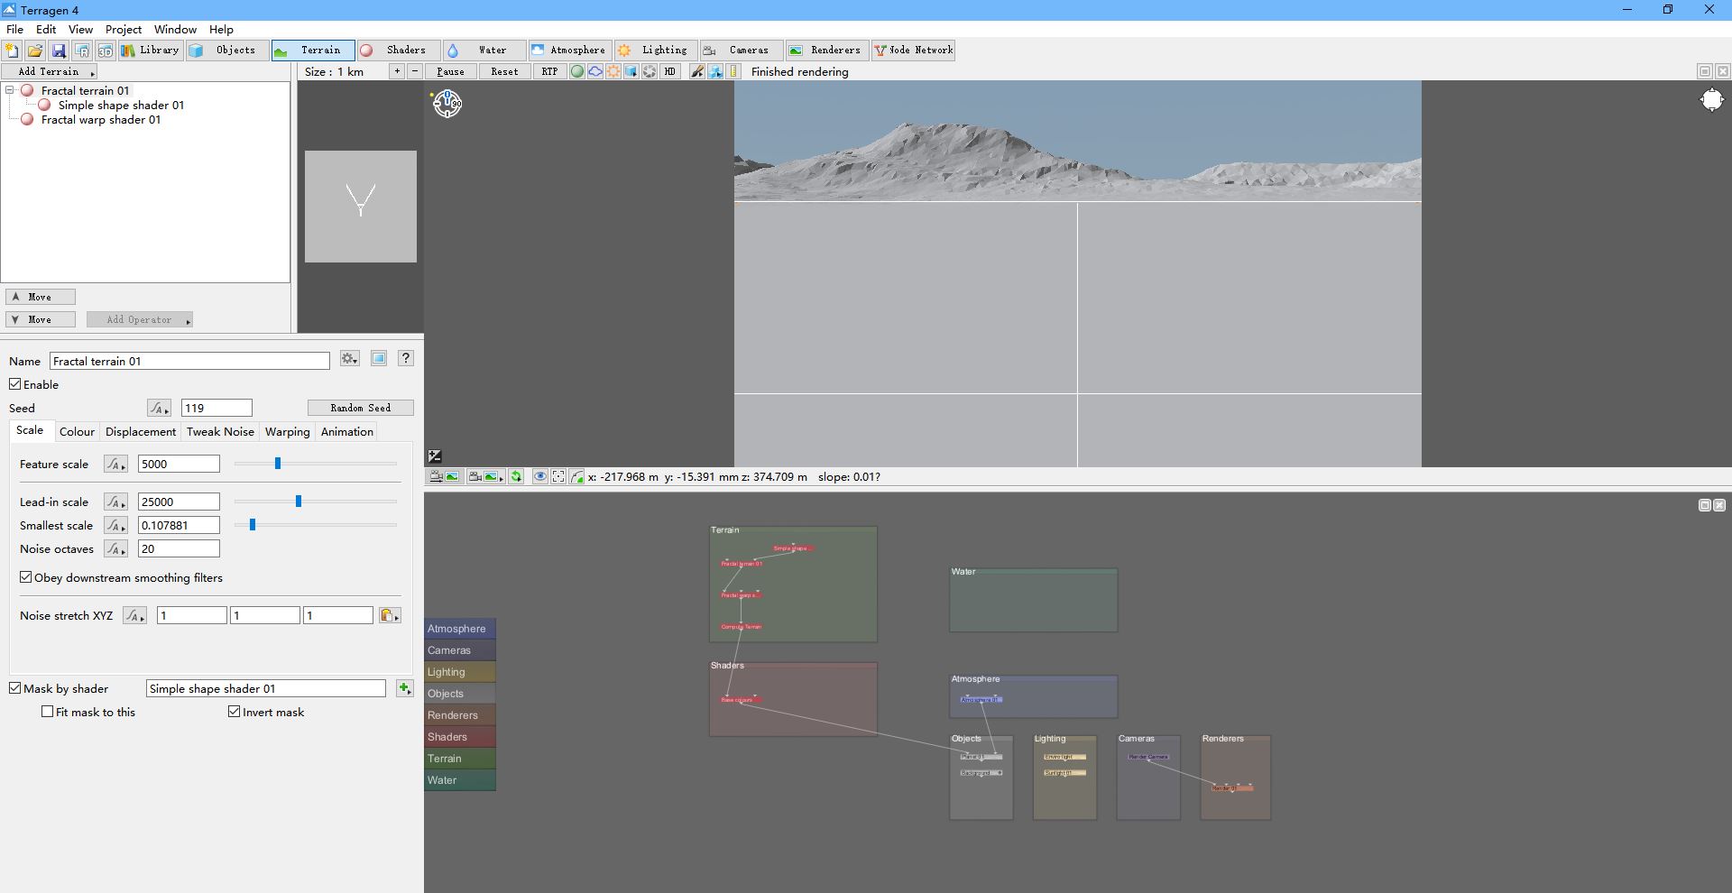Open the Terrain layout panel
Image resolution: width=1732 pixels, height=893 pixels.
pos(312,51)
